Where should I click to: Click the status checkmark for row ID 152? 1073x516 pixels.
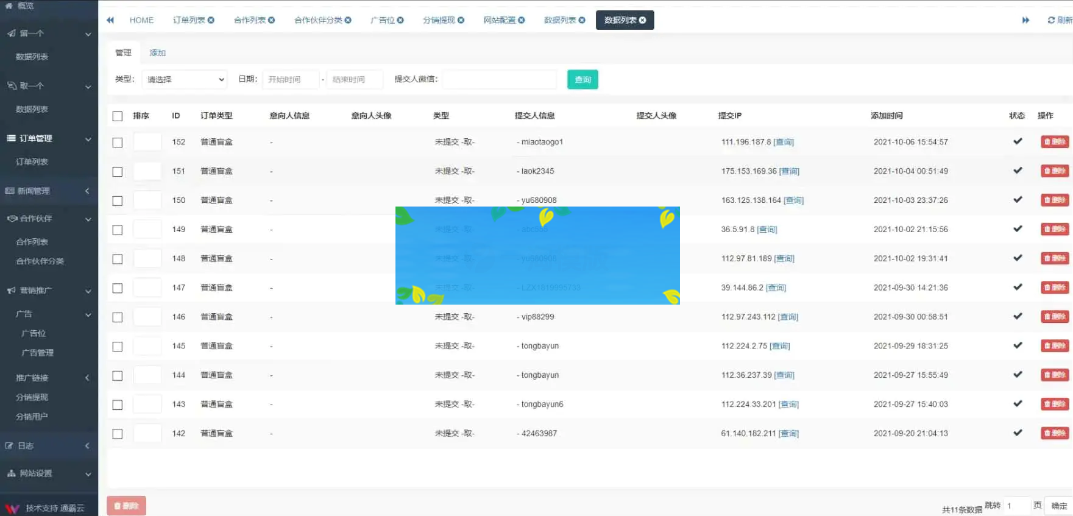tap(1017, 141)
